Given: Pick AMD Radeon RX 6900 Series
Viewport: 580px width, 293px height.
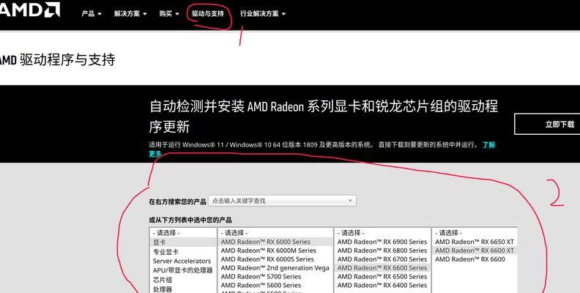Looking at the screenshot, I should 382,242.
